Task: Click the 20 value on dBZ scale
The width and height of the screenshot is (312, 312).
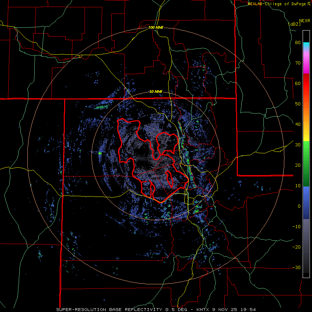Action: pos(298,165)
